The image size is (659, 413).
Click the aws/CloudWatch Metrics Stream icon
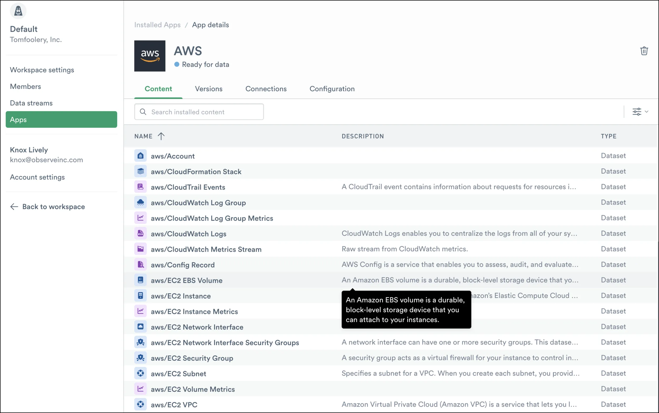click(141, 249)
